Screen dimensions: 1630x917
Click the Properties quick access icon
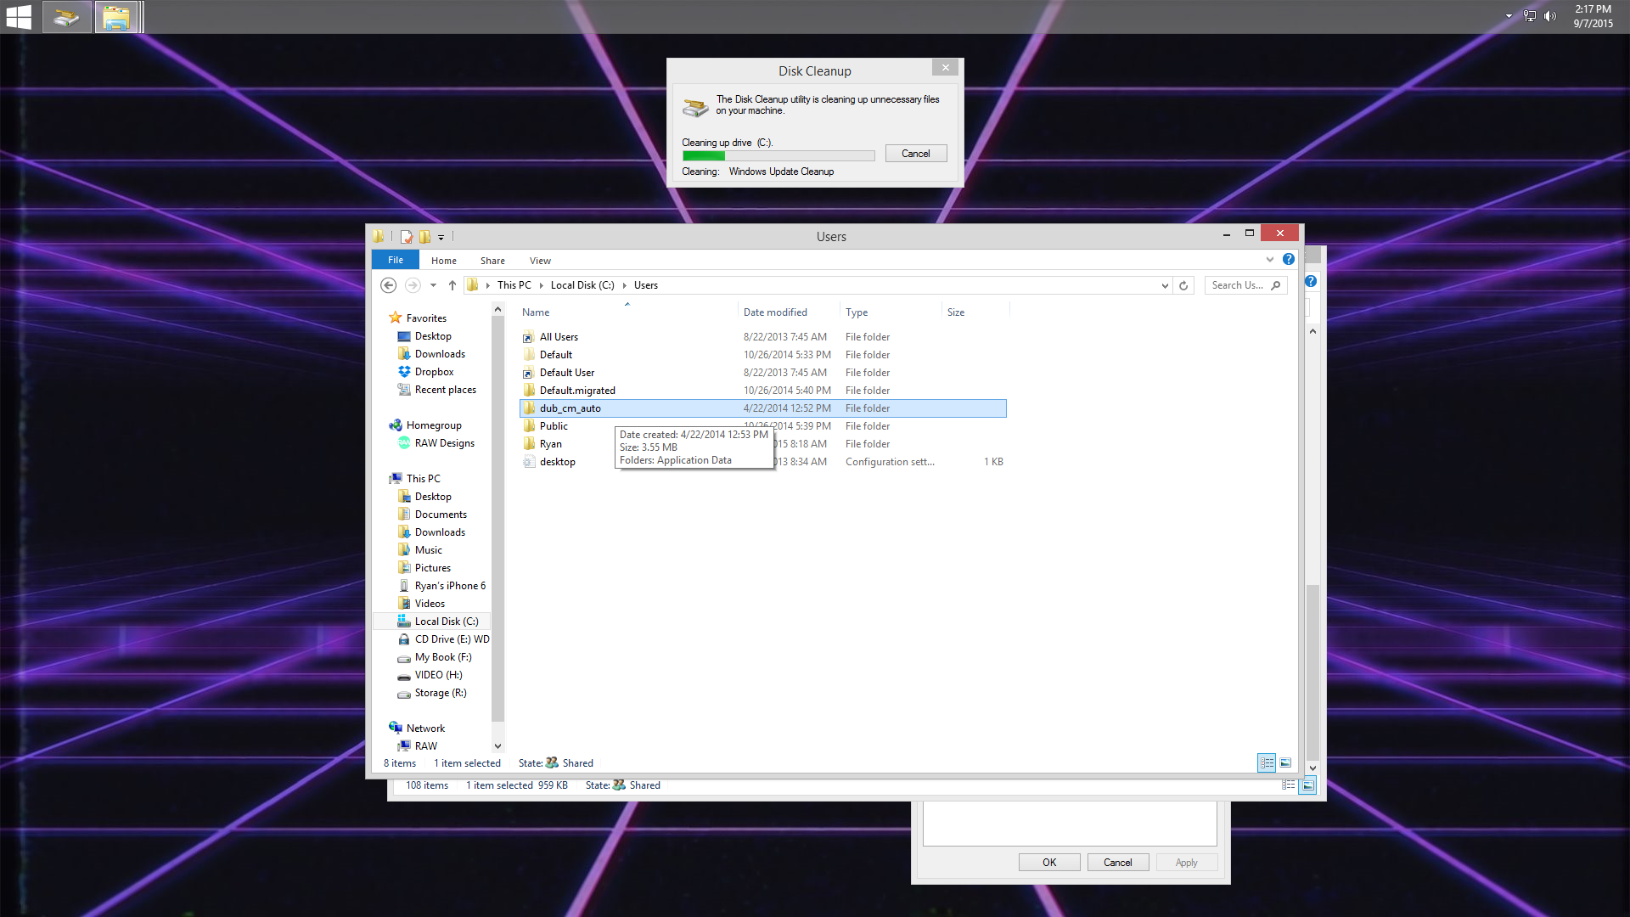pos(407,237)
